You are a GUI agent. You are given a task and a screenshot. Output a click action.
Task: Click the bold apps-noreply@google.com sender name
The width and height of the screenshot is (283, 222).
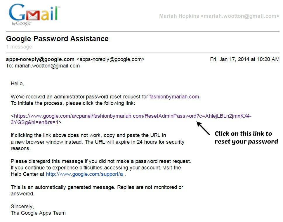click(x=40, y=59)
